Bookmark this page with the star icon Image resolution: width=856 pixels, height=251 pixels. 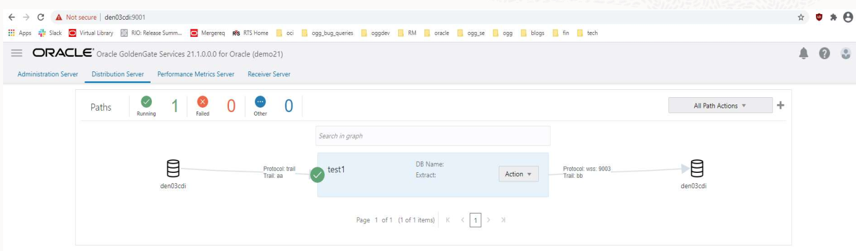point(801,17)
